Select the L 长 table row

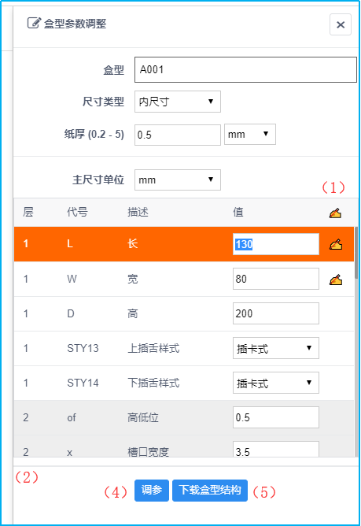point(184,244)
